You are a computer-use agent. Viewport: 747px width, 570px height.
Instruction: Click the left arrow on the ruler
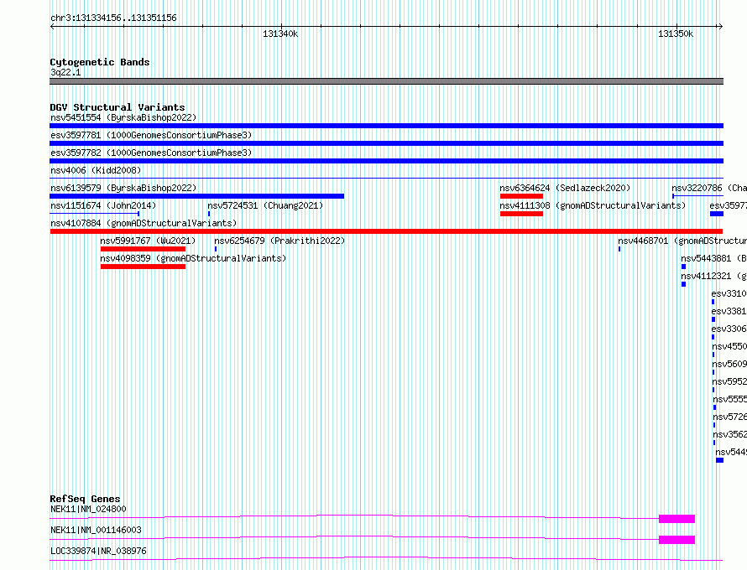click(52, 27)
